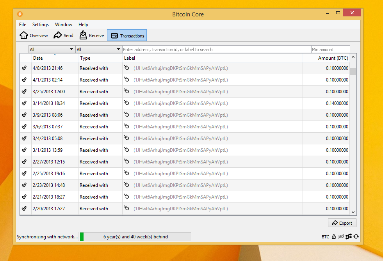Click confirmed checkmark for 4/8/2013 transaction
The height and width of the screenshot is (261, 383).
click(x=24, y=68)
